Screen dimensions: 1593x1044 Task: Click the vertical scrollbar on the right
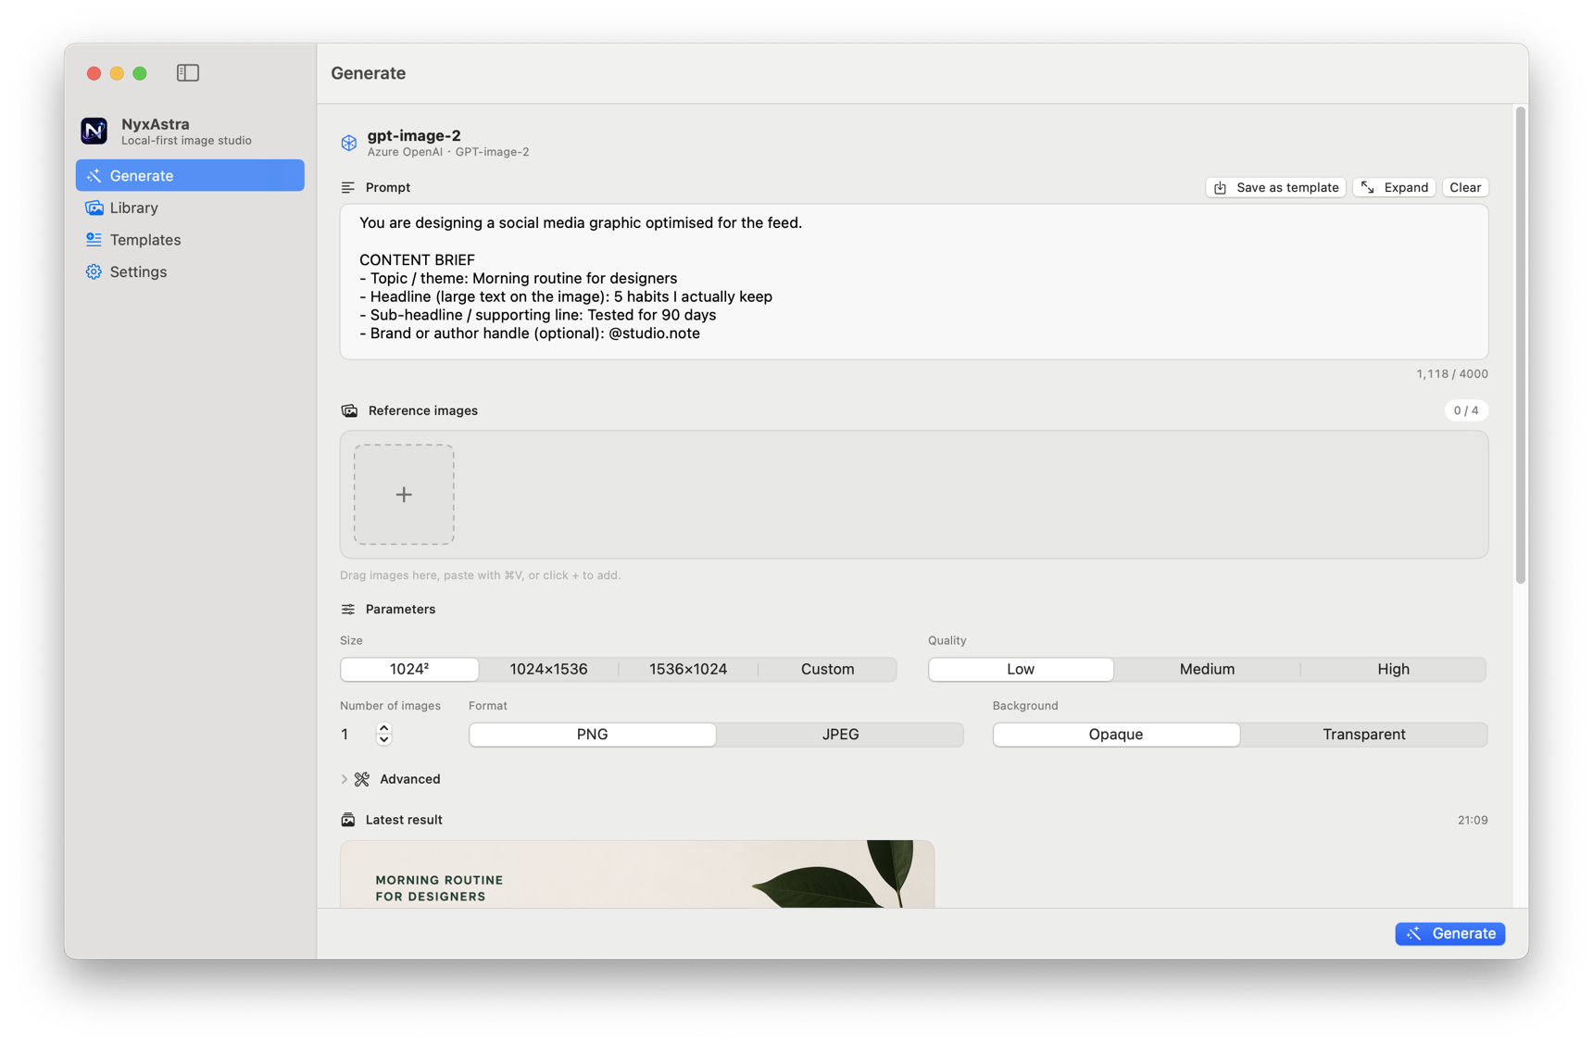coord(1520,345)
